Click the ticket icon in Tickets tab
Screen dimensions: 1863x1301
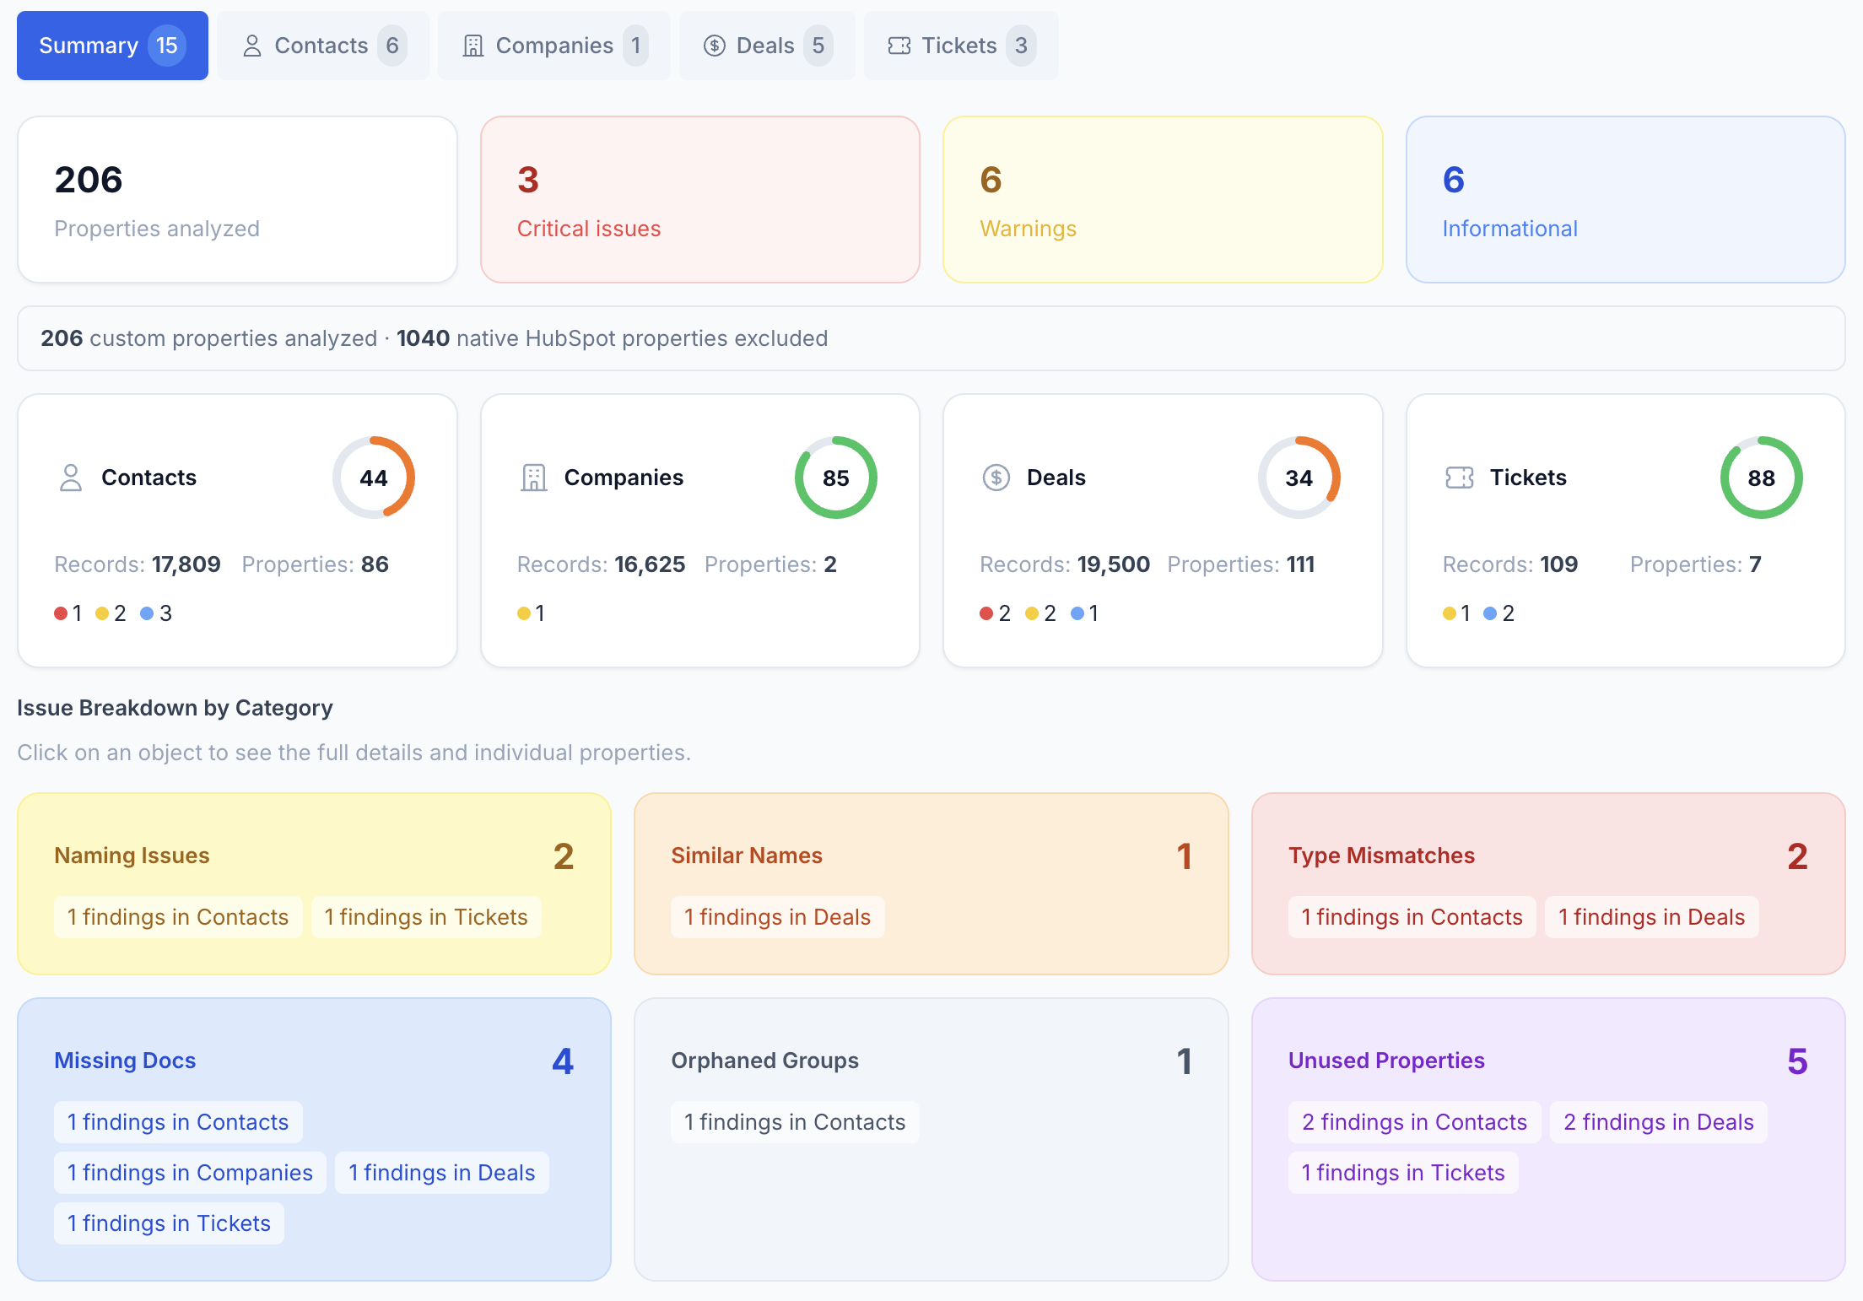coord(899,46)
